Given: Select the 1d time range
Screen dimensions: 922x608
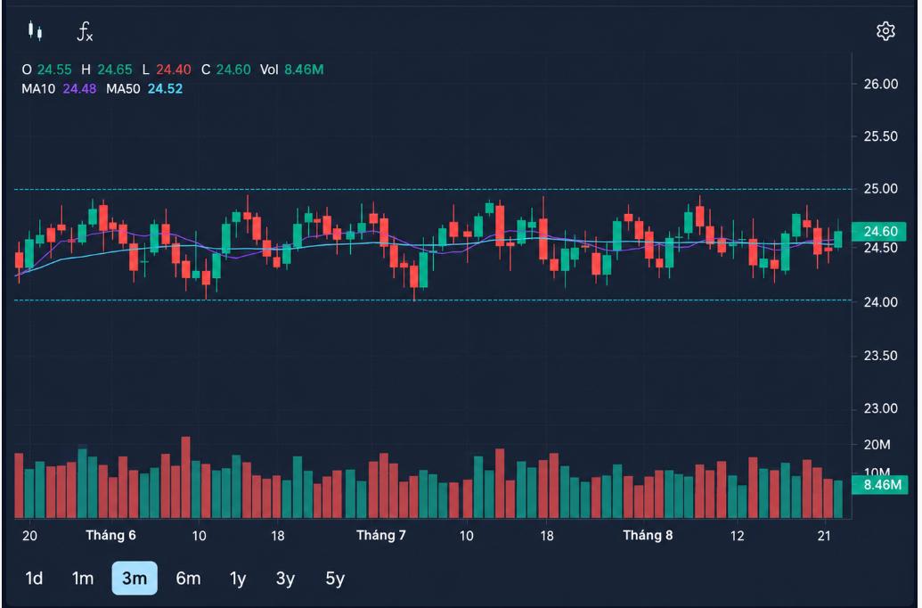Looking at the screenshot, I should [x=34, y=578].
